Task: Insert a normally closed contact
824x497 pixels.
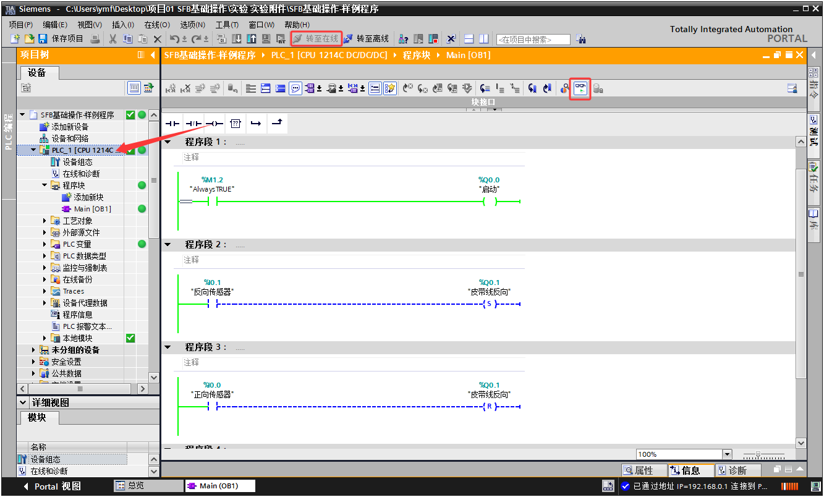Action: [193, 124]
